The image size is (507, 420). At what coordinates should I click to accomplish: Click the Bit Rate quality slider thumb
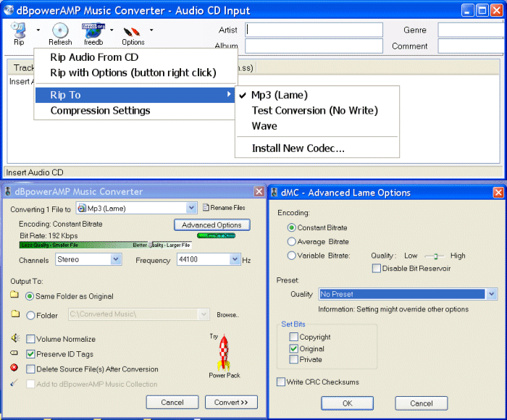[x=150, y=245]
